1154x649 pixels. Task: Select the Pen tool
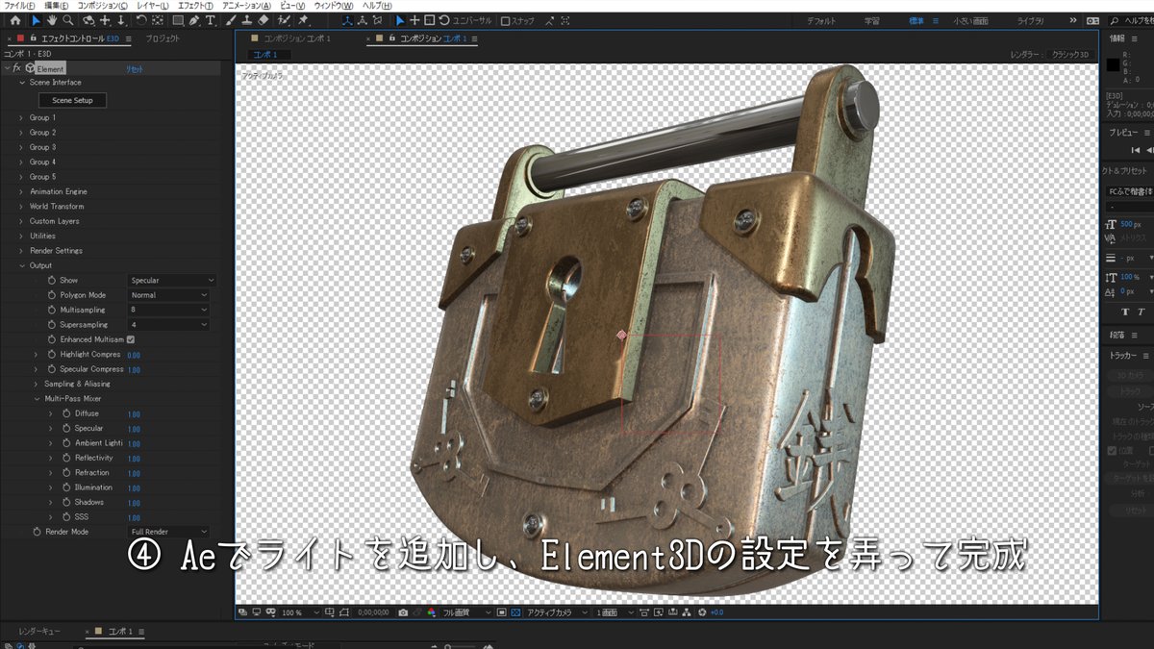pos(194,19)
